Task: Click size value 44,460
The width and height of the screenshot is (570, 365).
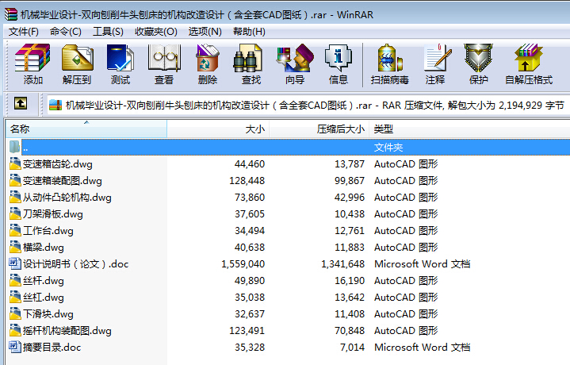Action: click(x=250, y=164)
